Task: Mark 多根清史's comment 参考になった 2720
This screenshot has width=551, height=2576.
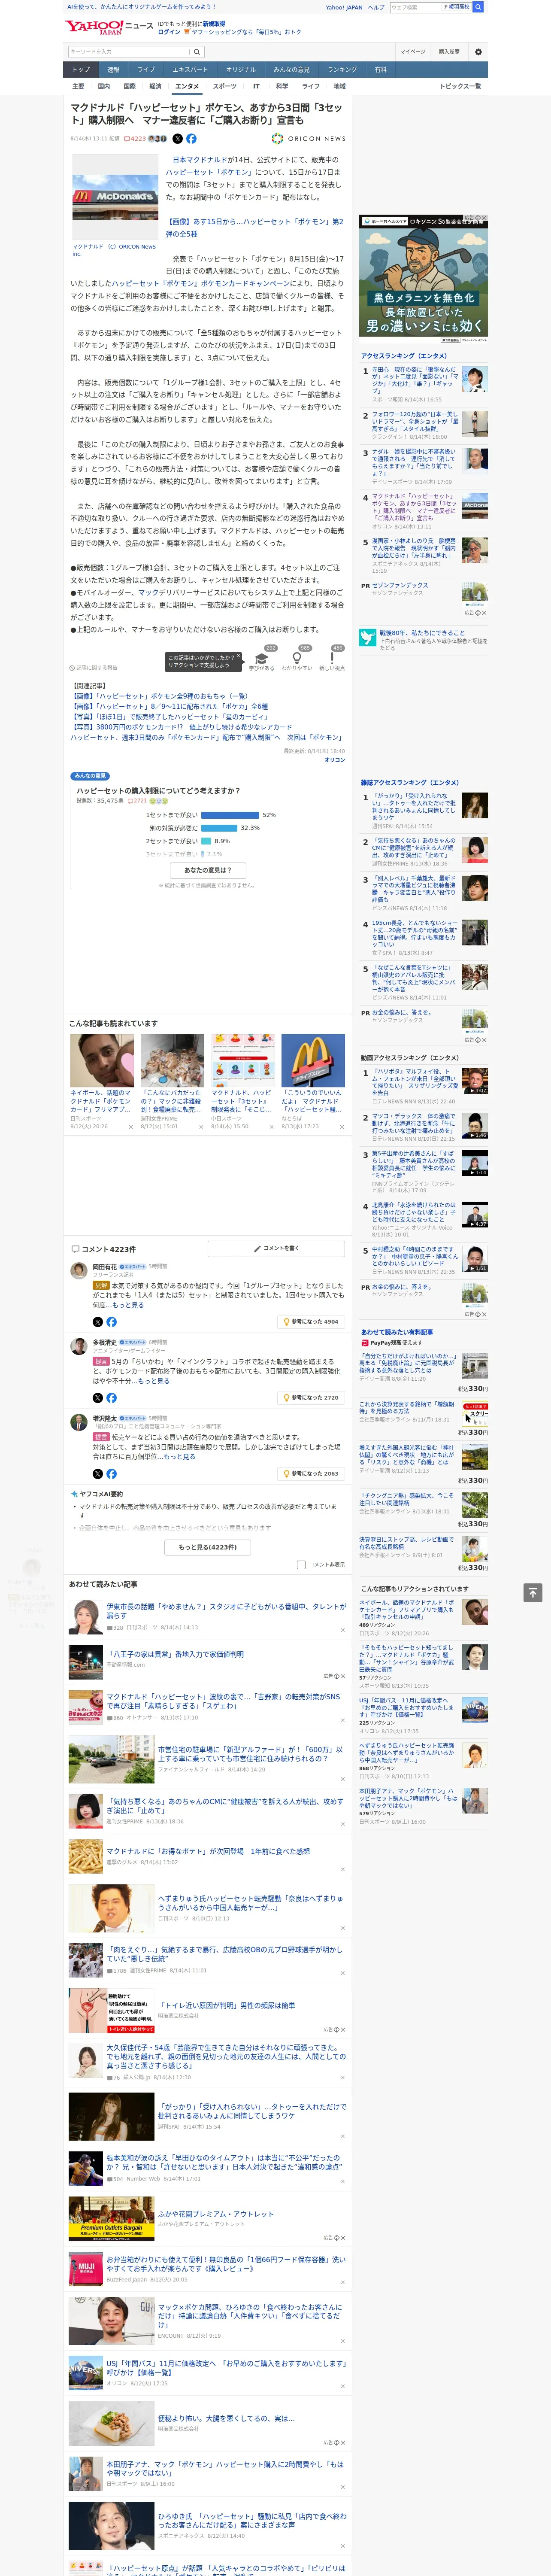Action: [311, 1397]
